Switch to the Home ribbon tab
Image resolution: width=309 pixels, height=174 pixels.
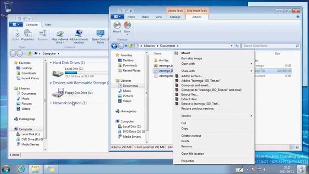(131, 17)
